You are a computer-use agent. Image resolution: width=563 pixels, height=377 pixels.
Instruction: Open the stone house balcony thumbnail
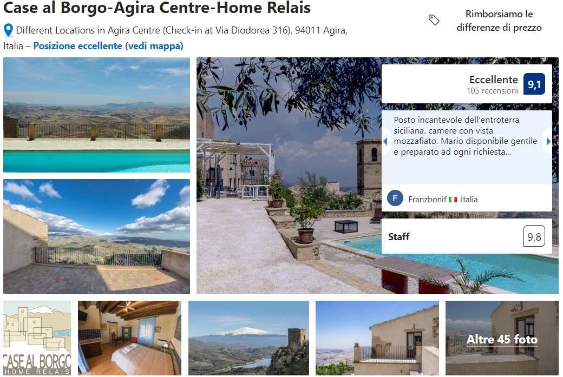377,338
